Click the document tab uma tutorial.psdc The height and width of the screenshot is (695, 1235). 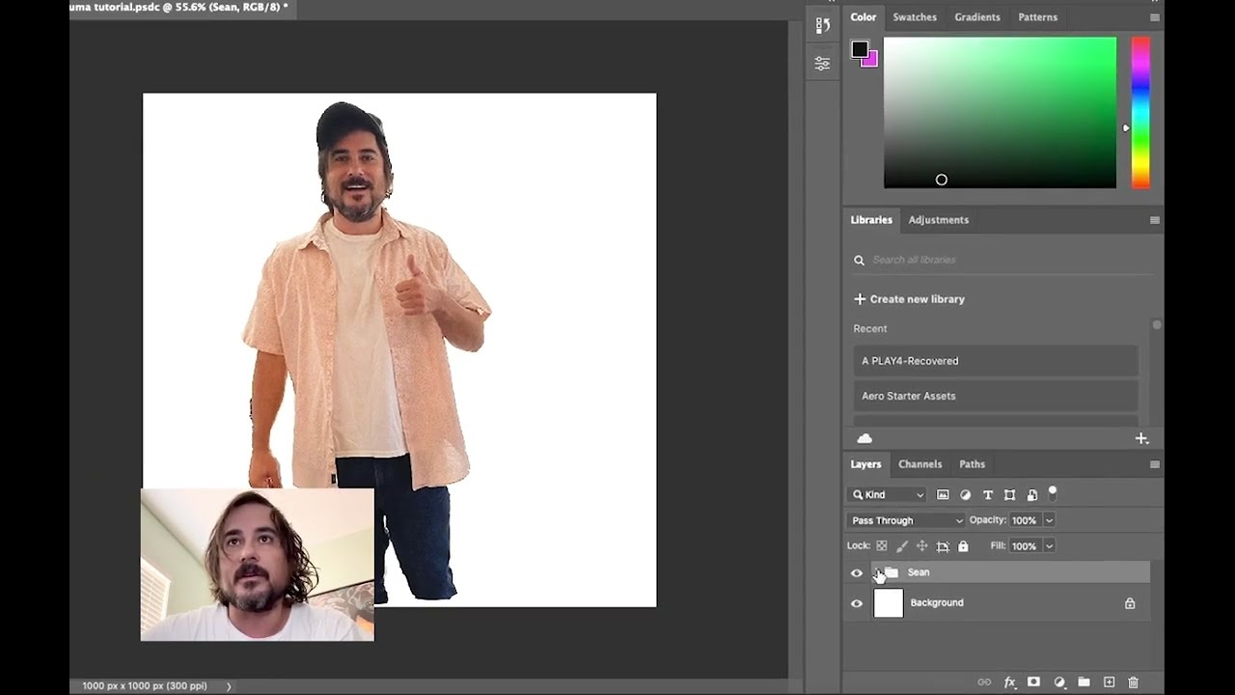[178, 8]
